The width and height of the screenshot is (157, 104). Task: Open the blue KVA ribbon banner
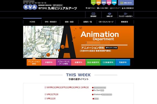point(104,2)
